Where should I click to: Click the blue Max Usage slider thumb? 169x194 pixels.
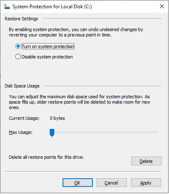[x=52, y=133]
